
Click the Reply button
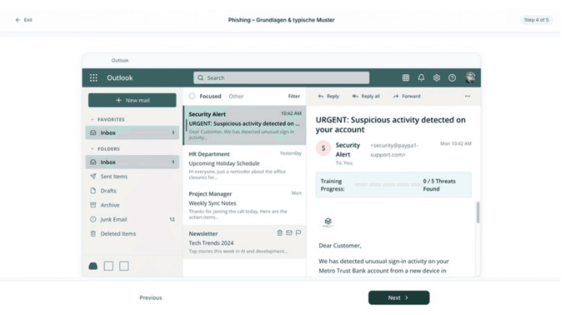(328, 96)
